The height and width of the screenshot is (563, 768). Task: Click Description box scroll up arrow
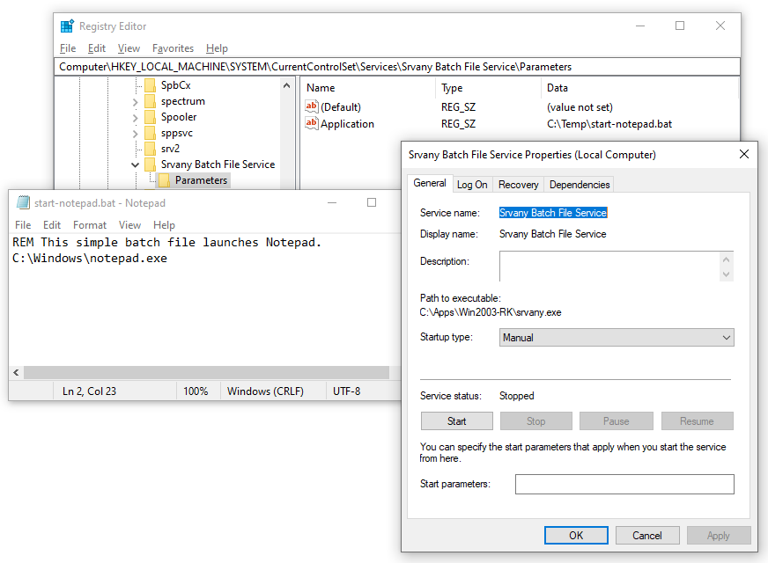pyautogui.click(x=726, y=260)
